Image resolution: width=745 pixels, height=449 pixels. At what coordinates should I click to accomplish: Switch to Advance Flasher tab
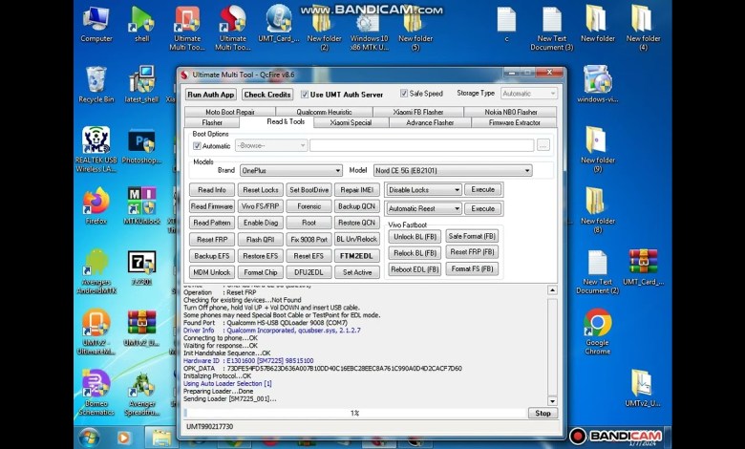[430, 122]
